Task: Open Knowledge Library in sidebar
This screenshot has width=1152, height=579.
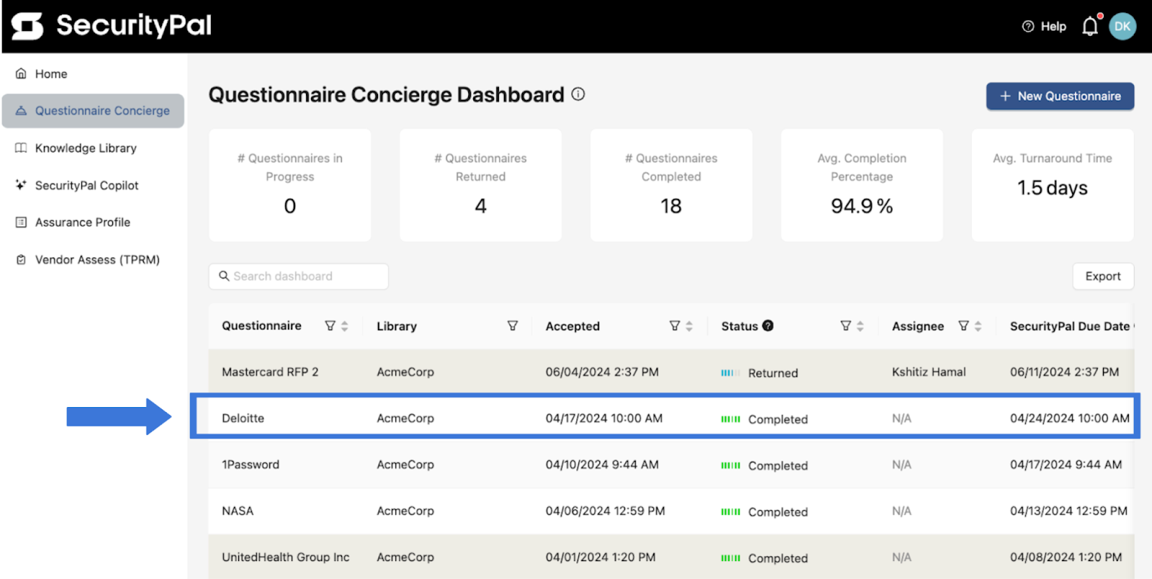Action: coord(92,148)
